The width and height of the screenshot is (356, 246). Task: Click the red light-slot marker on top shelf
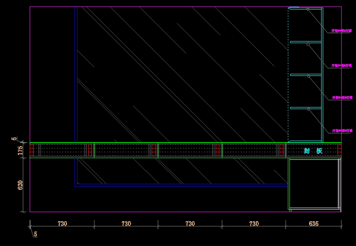coord(308,10)
